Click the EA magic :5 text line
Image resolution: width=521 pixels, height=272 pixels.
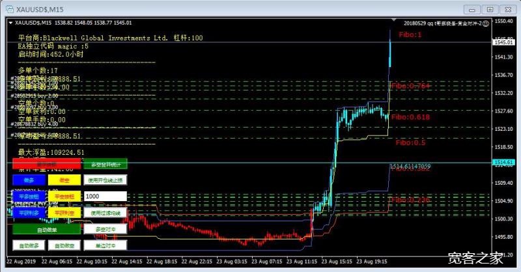click(x=53, y=46)
